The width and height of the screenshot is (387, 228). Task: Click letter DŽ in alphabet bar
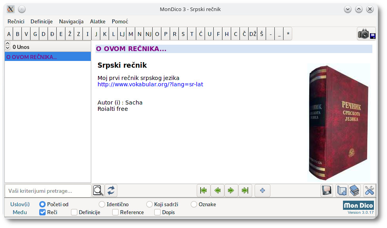[253, 34]
